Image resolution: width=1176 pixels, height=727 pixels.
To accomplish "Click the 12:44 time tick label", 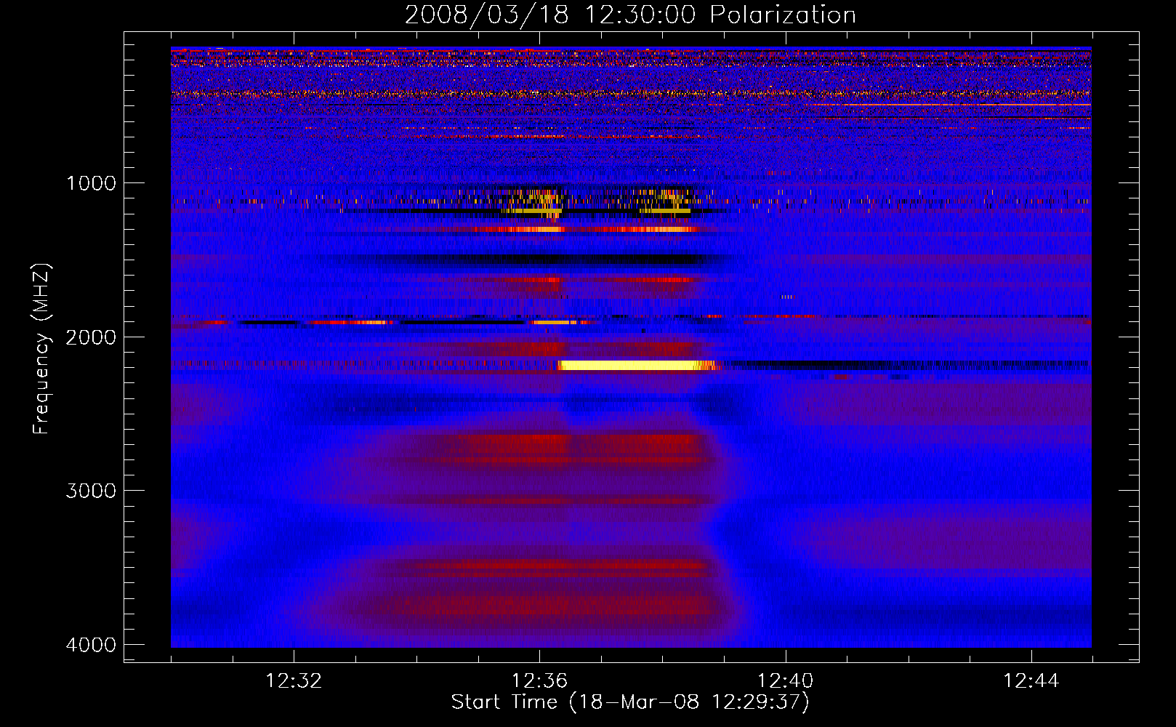I will pos(1031,681).
